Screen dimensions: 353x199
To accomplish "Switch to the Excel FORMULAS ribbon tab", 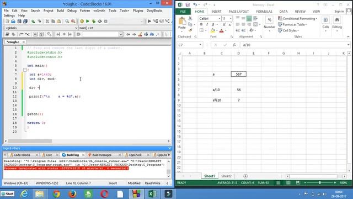I will pyautogui.click(x=264, y=12).
